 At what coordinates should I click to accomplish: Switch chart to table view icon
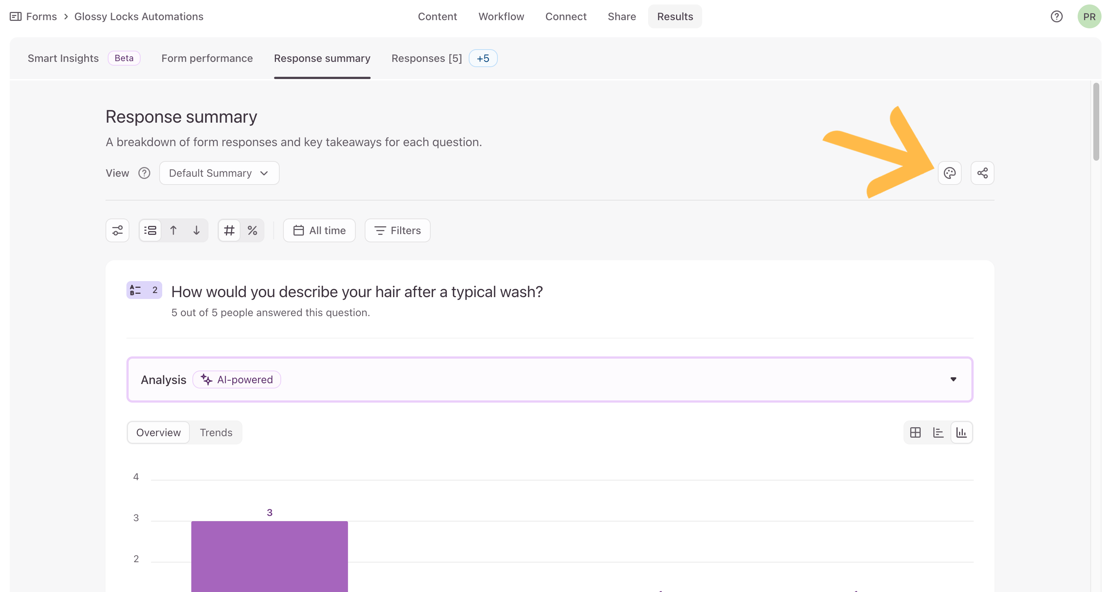[x=915, y=432]
